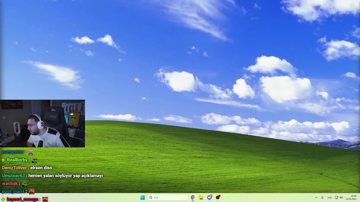Viewport: 360px width, 202px height.
Task: Click chat username poor_man4
Action: point(13,191)
